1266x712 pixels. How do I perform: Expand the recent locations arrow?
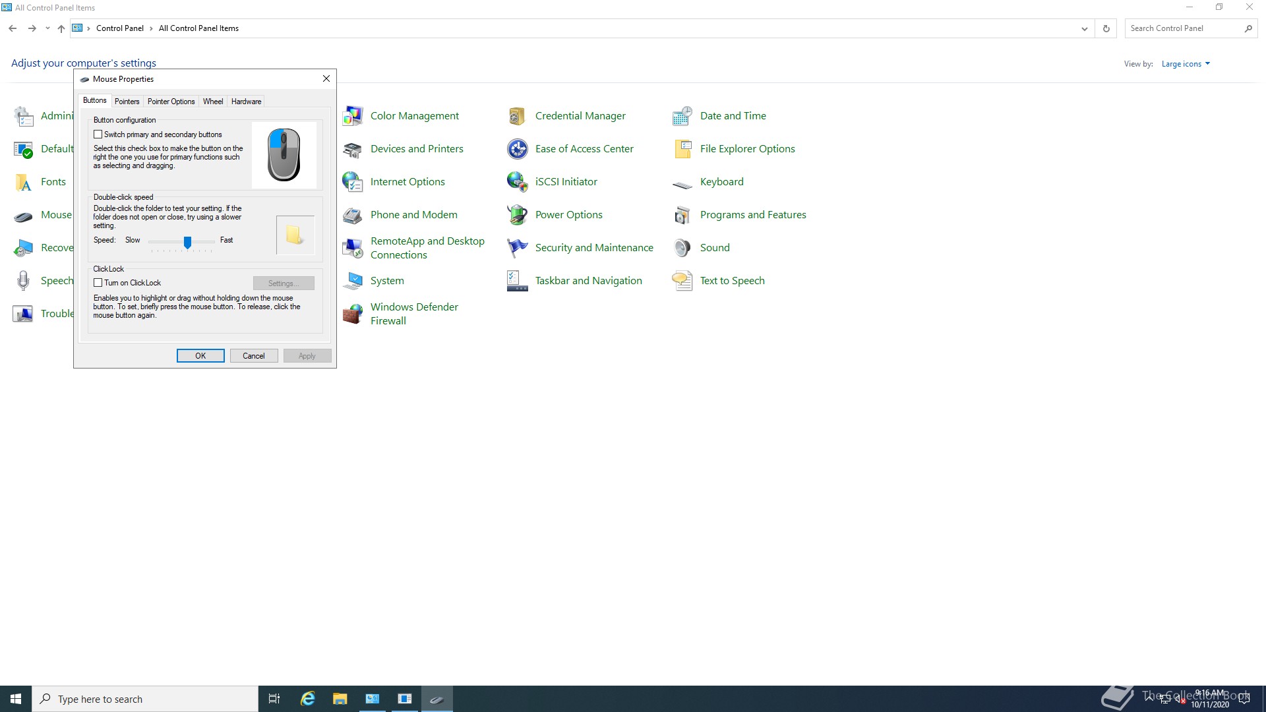[47, 28]
